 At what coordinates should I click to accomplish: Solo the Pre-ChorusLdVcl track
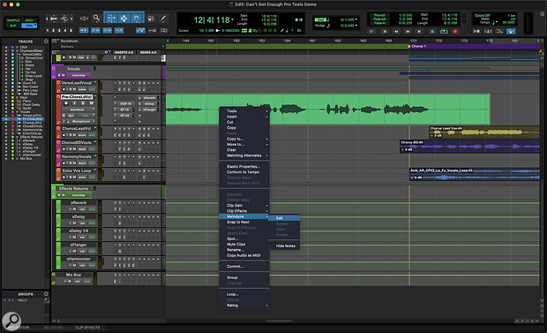[x=83, y=103]
